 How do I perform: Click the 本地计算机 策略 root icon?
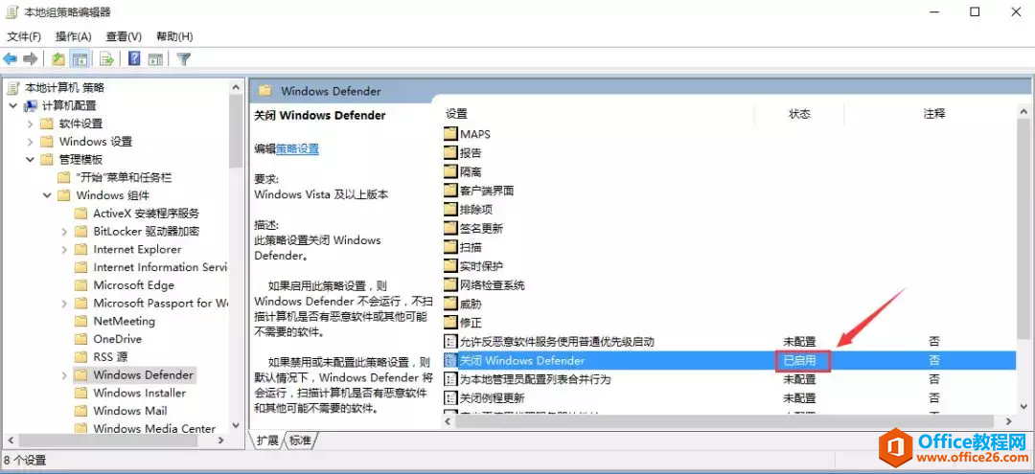click(x=13, y=87)
